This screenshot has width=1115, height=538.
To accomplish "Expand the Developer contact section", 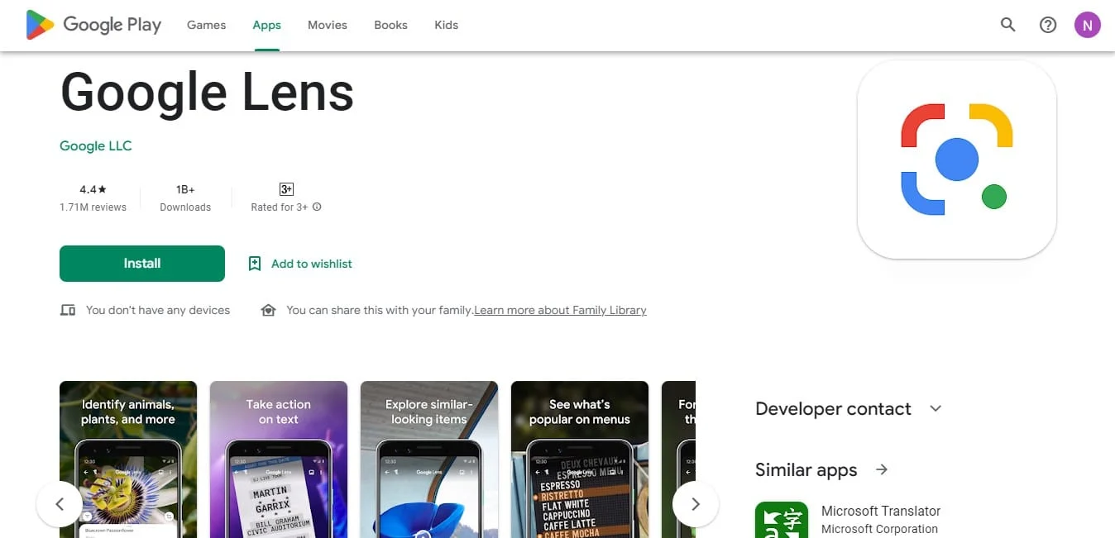I will pyautogui.click(x=936, y=408).
